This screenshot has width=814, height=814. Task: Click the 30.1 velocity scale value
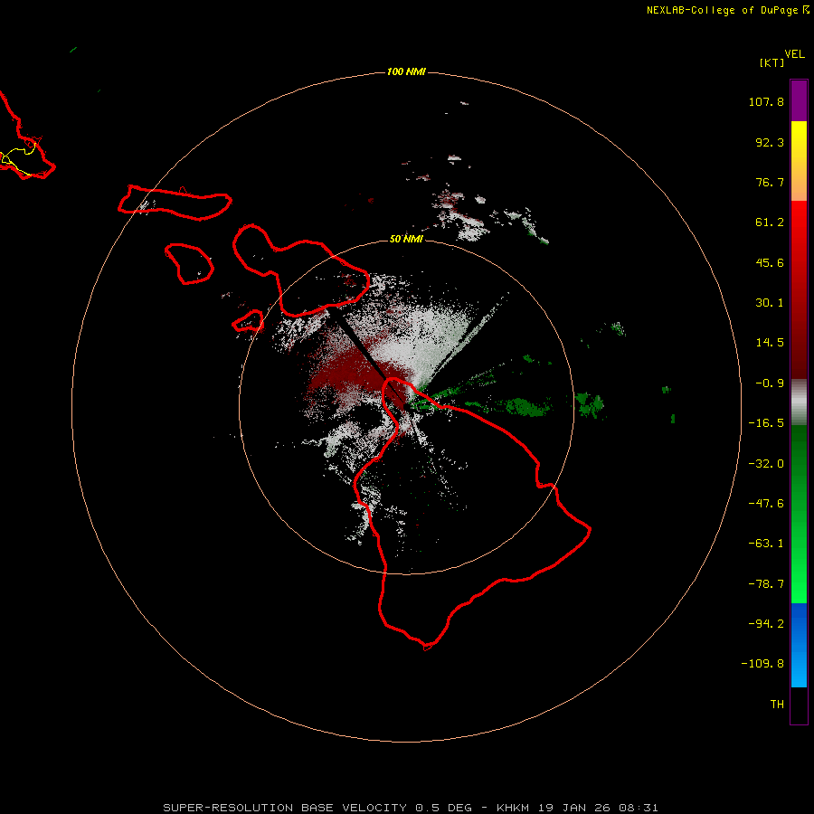point(770,303)
